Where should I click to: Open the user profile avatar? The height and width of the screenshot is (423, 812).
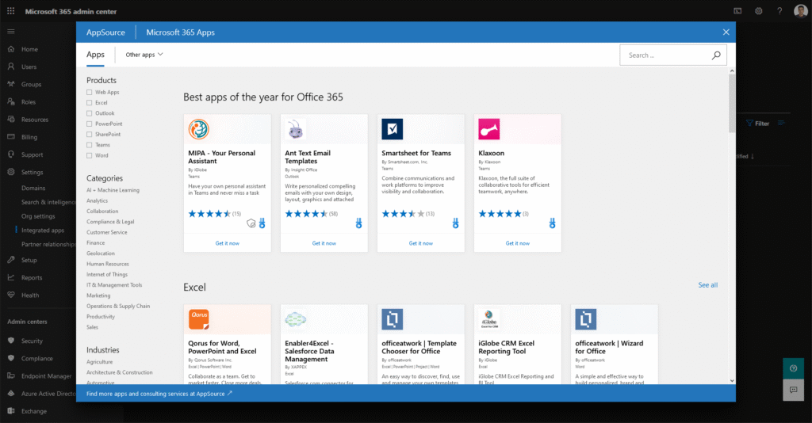point(801,11)
